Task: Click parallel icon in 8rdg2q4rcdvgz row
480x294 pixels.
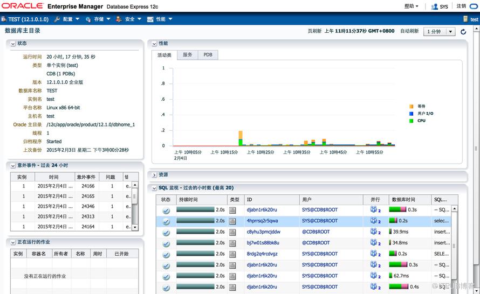Action: tap(373, 254)
